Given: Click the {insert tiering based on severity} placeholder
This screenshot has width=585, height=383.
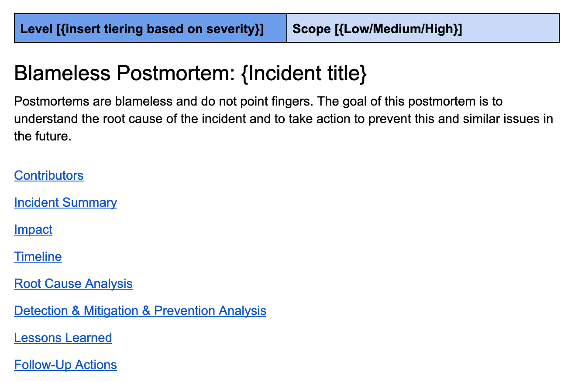Looking at the screenshot, I should pyautogui.click(x=160, y=29).
